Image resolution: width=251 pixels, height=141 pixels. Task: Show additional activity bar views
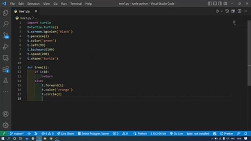click(x=5, y=92)
